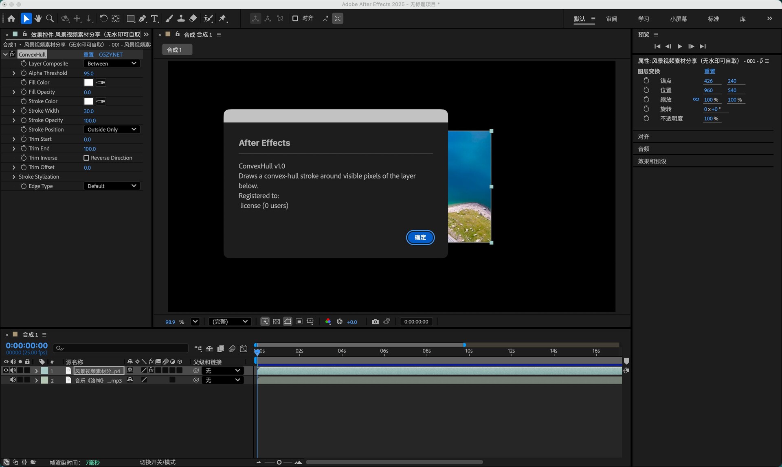782x467 pixels.
Task: Click the Play button in preview panel
Action: point(680,46)
